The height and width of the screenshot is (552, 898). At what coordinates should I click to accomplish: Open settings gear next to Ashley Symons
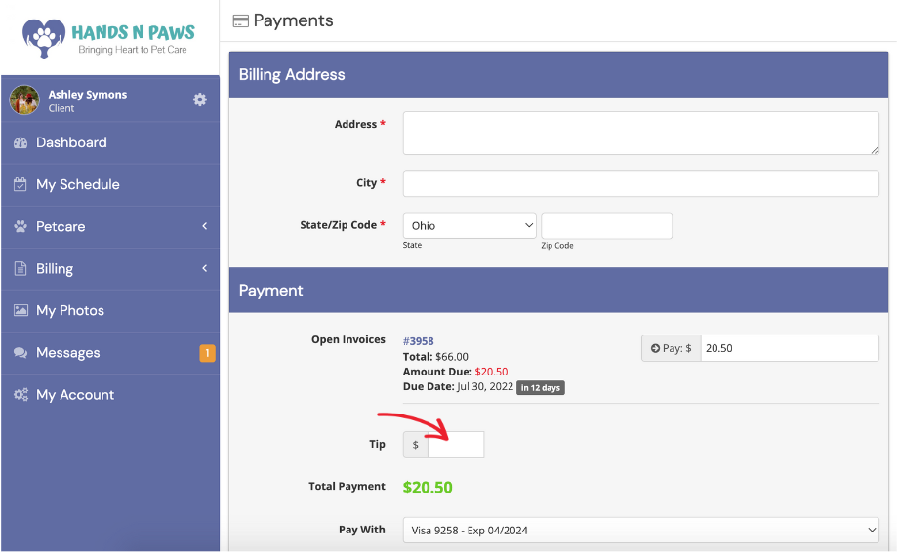(199, 99)
